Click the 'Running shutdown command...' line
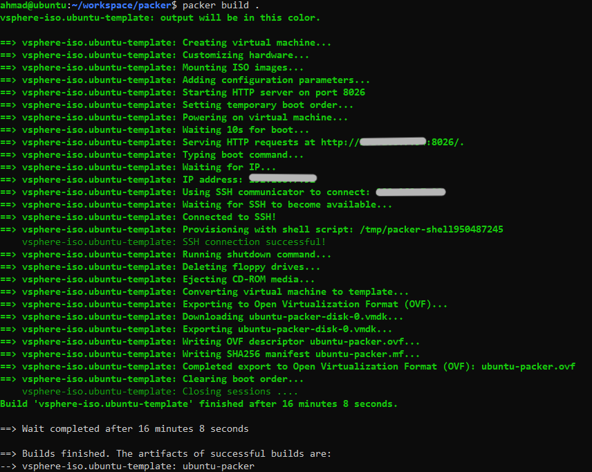The height and width of the screenshot is (472, 592). point(166,255)
